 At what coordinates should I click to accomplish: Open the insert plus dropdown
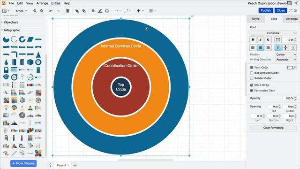[140, 11]
